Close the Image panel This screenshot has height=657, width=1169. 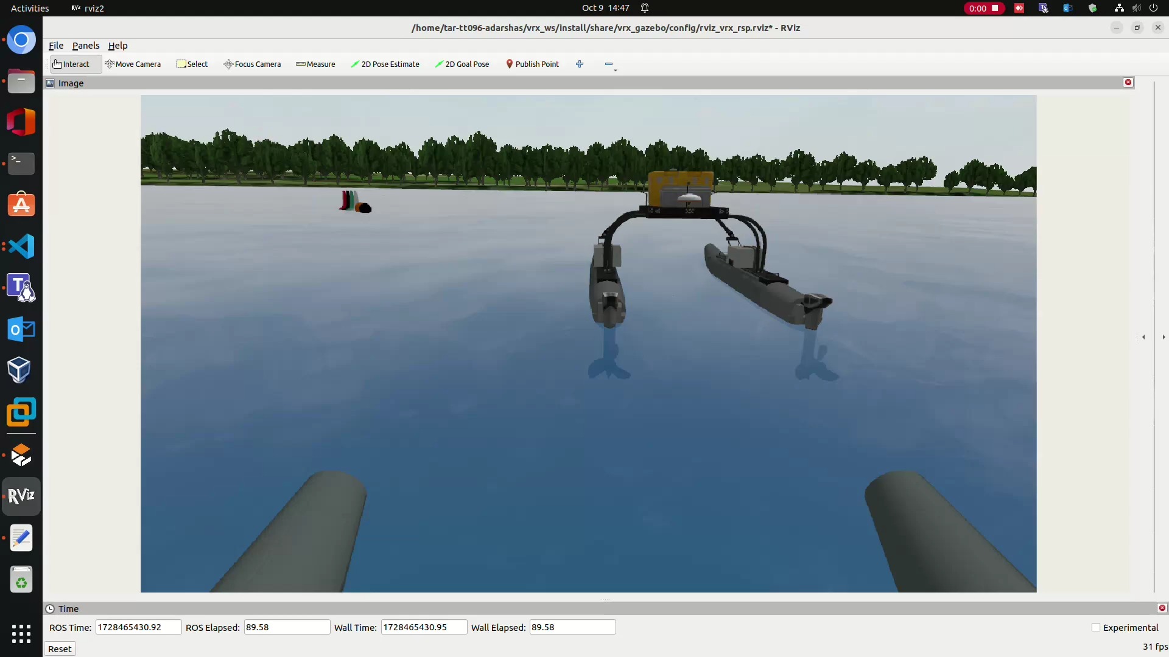1128,83
